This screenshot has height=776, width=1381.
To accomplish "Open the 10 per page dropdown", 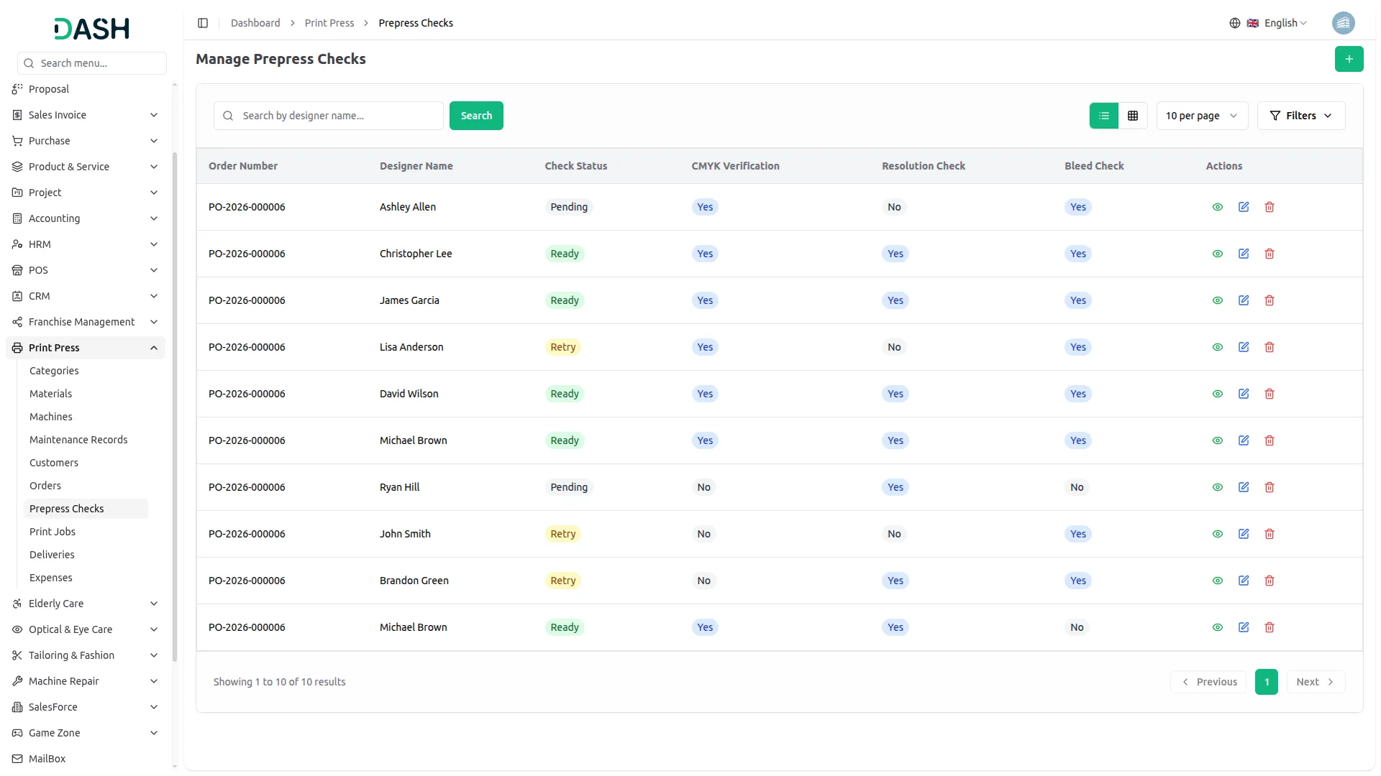I will coord(1201,116).
